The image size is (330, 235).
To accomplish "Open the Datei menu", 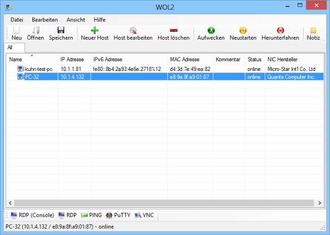I will coord(16,20).
